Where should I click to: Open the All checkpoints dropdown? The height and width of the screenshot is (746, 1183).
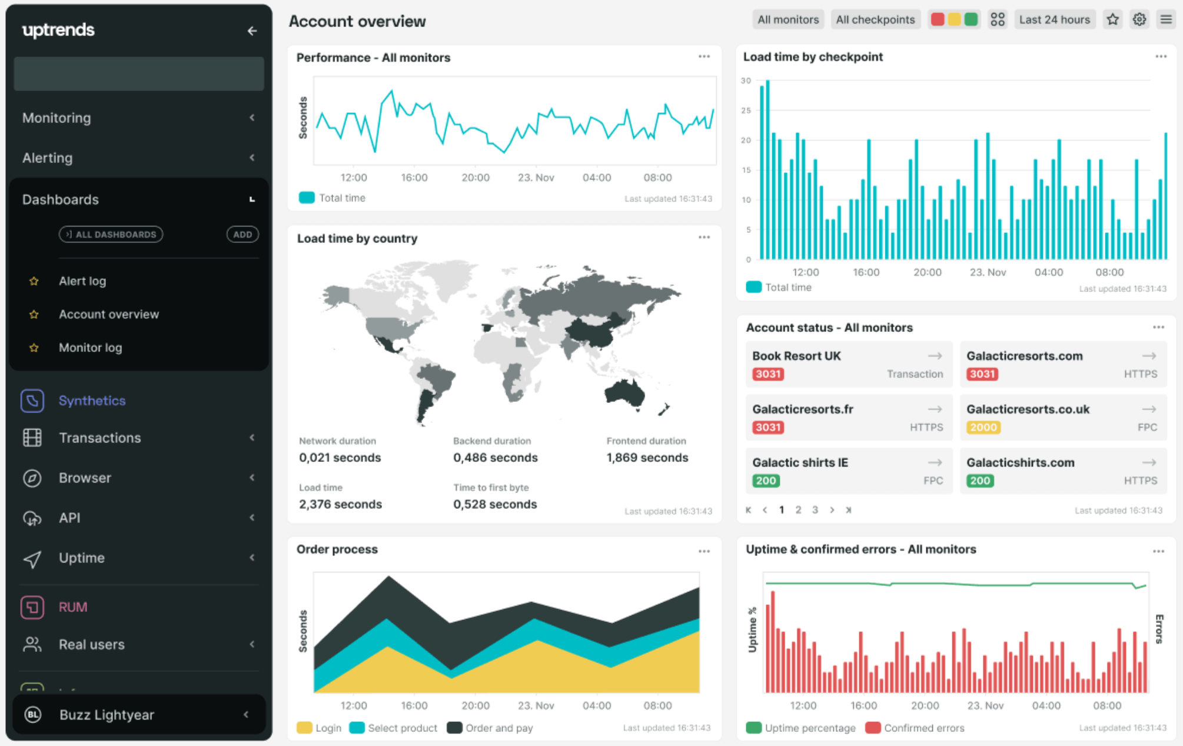(x=876, y=19)
